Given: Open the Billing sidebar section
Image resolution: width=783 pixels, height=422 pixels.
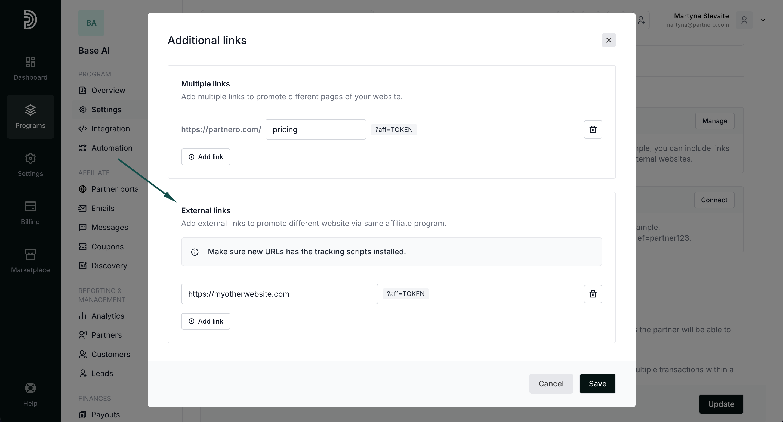Looking at the screenshot, I should [30, 213].
